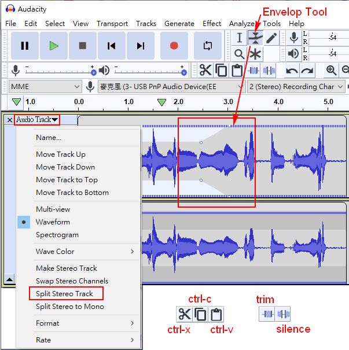Select the Multi-tool asterisk icon
The width and height of the screenshot is (349, 350).
[x=255, y=54]
